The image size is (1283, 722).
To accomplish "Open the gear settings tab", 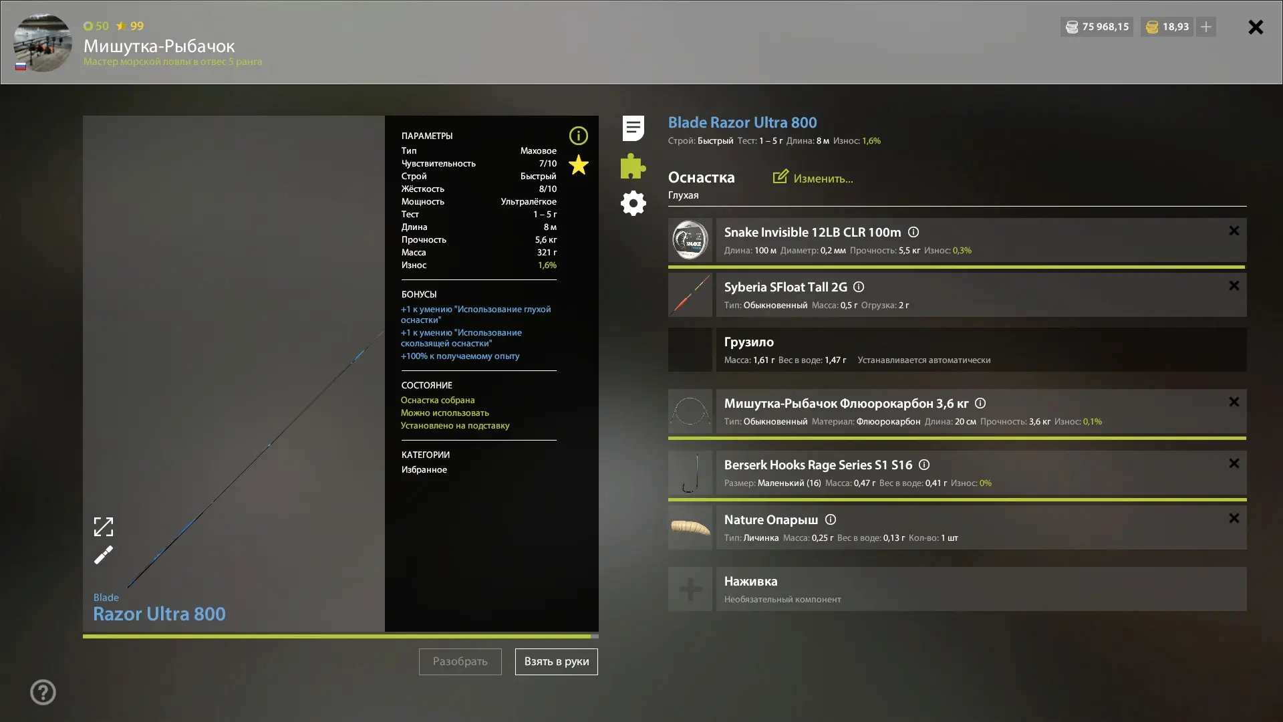I will pos(633,203).
